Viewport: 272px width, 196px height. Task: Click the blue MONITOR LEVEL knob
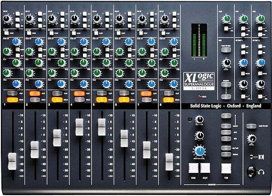point(199,151)
